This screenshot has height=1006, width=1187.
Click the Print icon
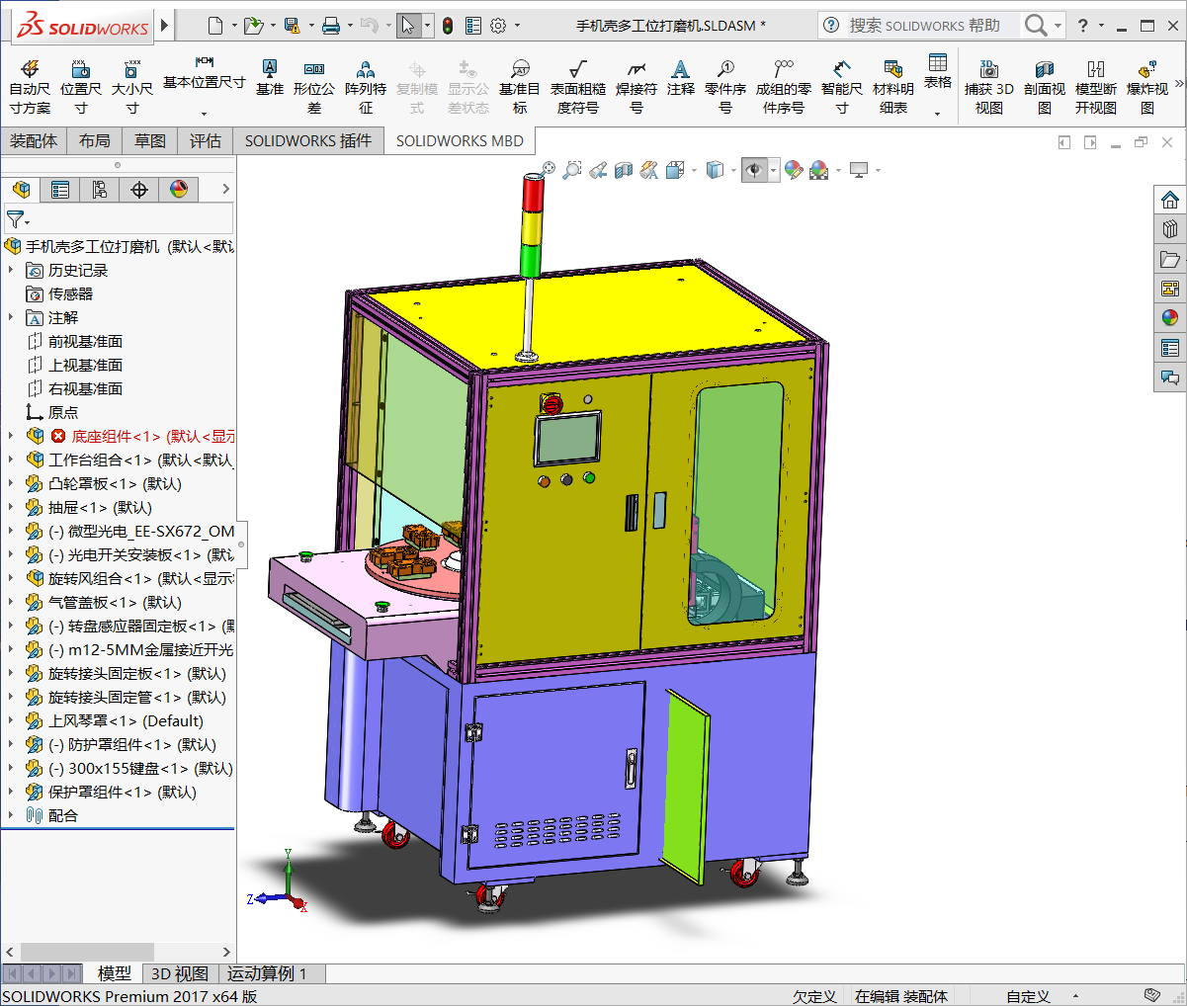coord(331,26)
